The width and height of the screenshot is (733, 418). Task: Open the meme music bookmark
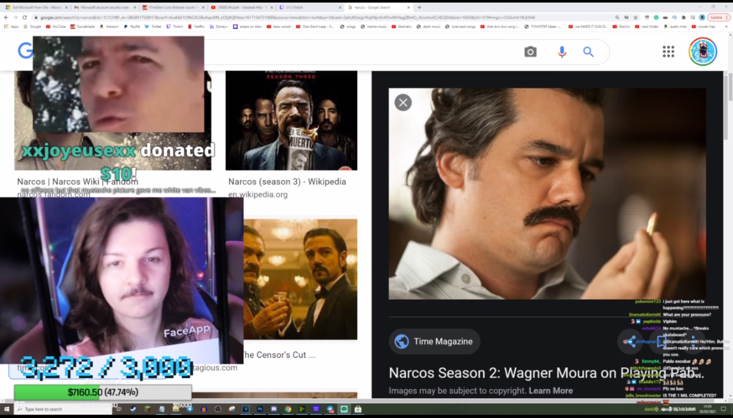coord(373,26)
